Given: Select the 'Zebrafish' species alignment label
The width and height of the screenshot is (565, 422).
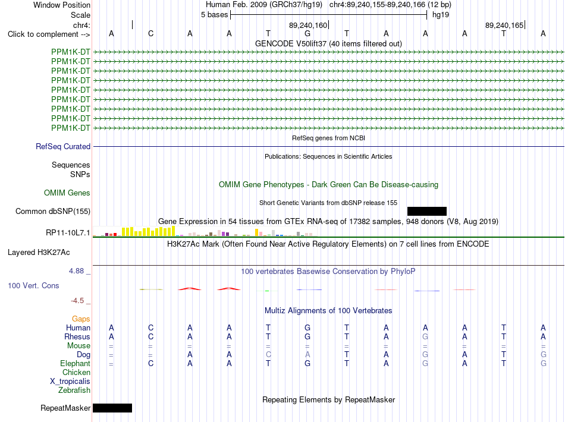Looking at the screenshot, I should tap(74, 390).
